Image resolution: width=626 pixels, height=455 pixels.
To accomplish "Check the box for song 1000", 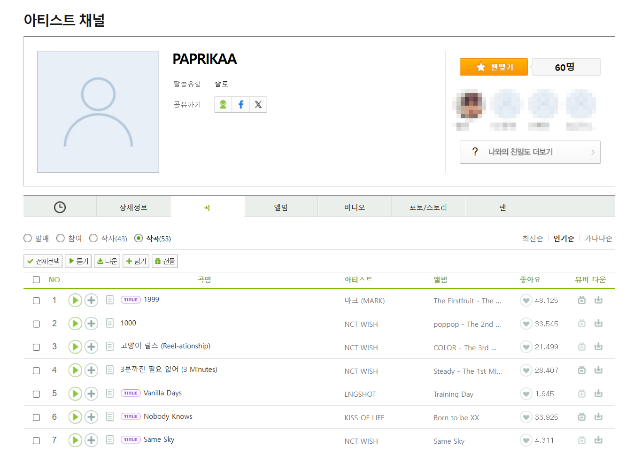I will pyautogui.click(x=36, y=324).
